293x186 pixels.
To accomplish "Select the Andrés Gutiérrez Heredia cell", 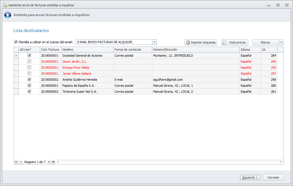I will pyautogui.click(x=87, y=80).
